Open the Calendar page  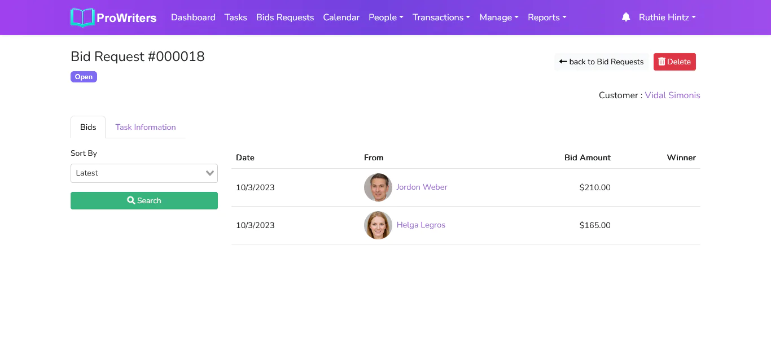pyautogui.click(x=341, y=18)
